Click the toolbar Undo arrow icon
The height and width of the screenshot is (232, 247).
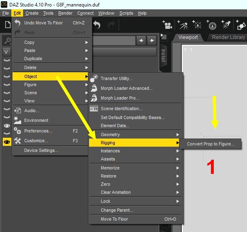[97, 25]
